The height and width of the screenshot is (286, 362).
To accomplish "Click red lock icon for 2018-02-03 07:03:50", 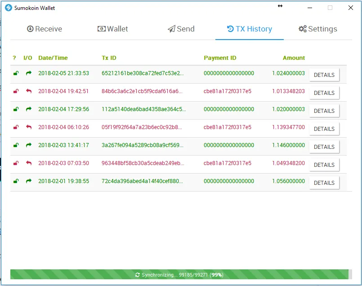I will (x=16, y=163).
